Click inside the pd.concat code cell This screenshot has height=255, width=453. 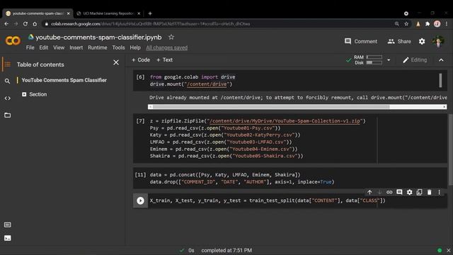289,178
